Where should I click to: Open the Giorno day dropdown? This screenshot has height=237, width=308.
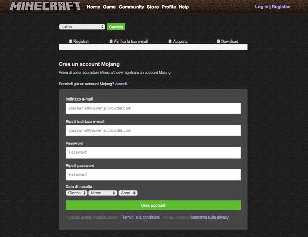76,193
